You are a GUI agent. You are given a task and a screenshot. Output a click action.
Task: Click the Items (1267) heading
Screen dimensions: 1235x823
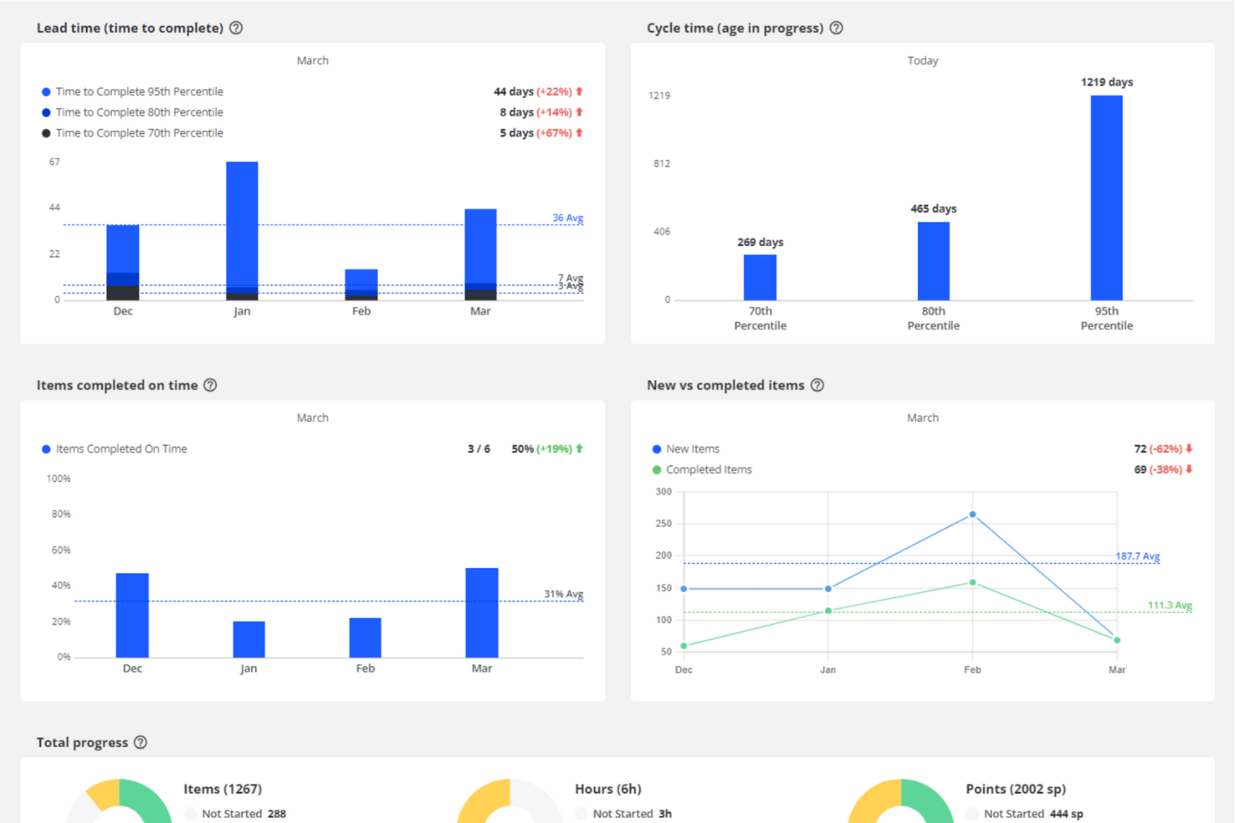pyautogui.click(x=223, y=789)
